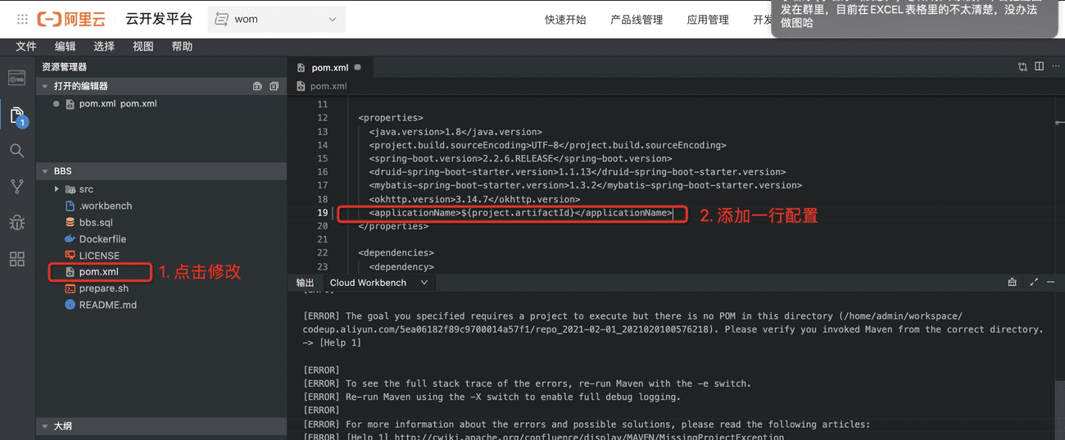Go to 快速开始 navigation item

[x=565, y=20]
